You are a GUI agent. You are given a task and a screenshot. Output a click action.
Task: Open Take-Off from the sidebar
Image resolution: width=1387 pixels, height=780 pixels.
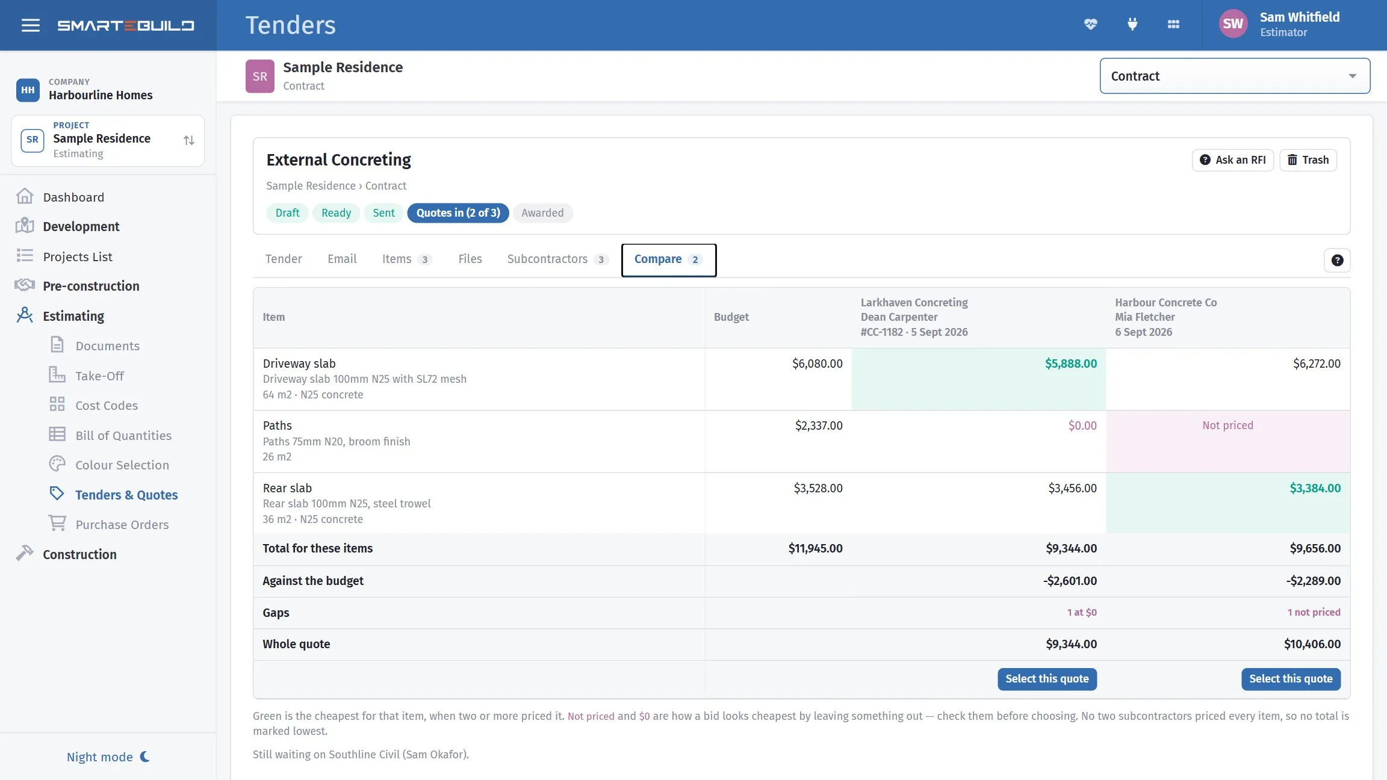click(x=99, y=376)
